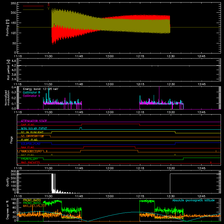This screenshot has width=224, height=224.
Task: Click the olive Y legend line
Action: tap(33, 10)
